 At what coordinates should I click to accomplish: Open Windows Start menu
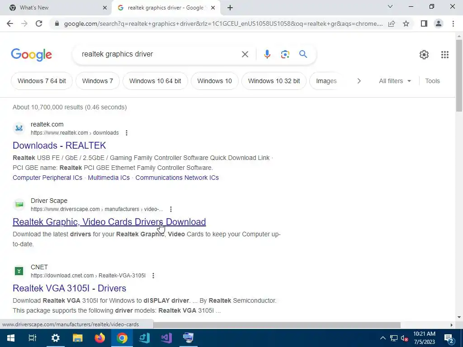11,338
